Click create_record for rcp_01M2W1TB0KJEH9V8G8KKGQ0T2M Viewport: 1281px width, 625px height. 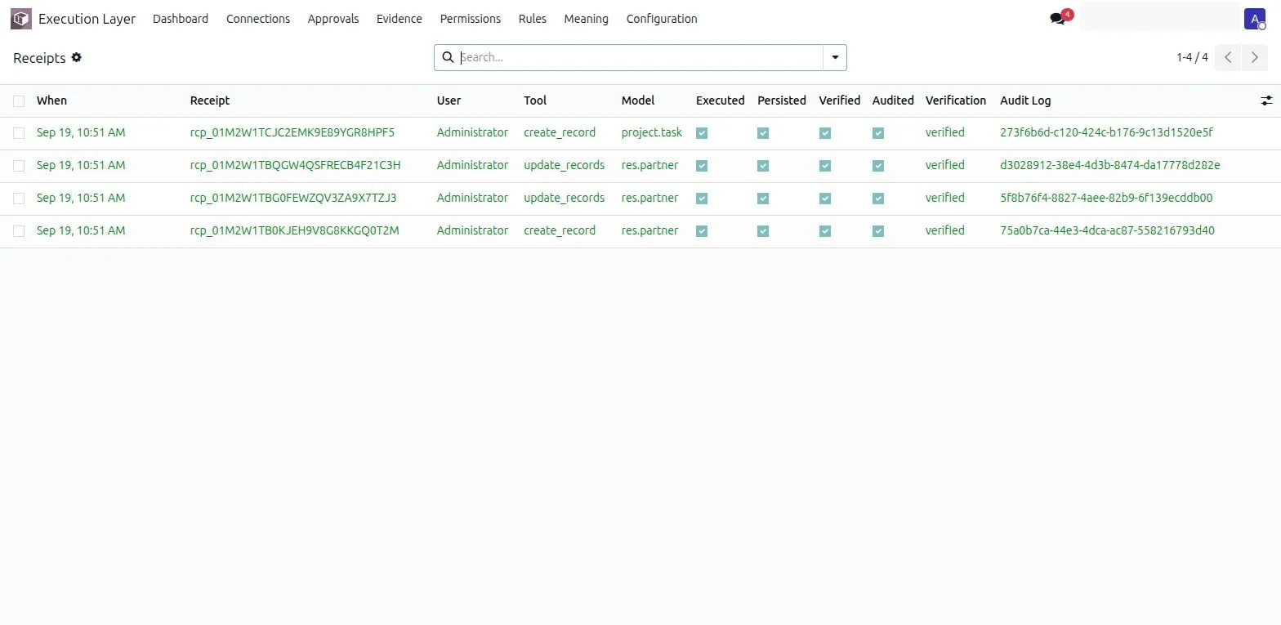coord(560,230)
